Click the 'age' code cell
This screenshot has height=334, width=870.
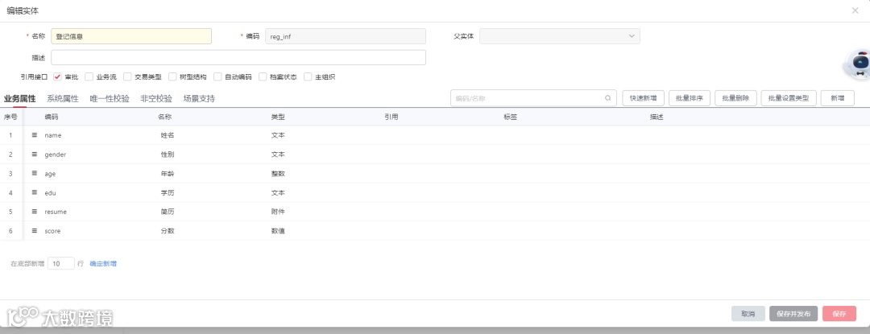click(x=50, y=173)
